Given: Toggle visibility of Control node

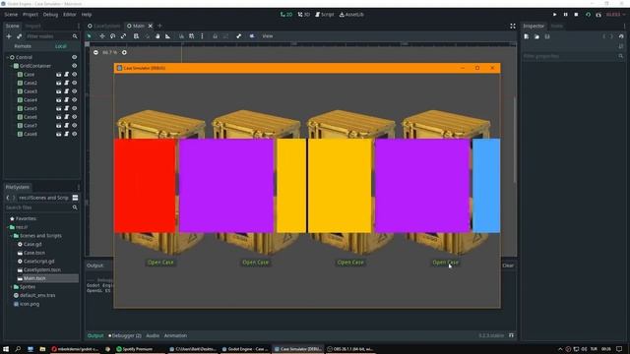Looking at the screenshot, I should pos(75,57).
